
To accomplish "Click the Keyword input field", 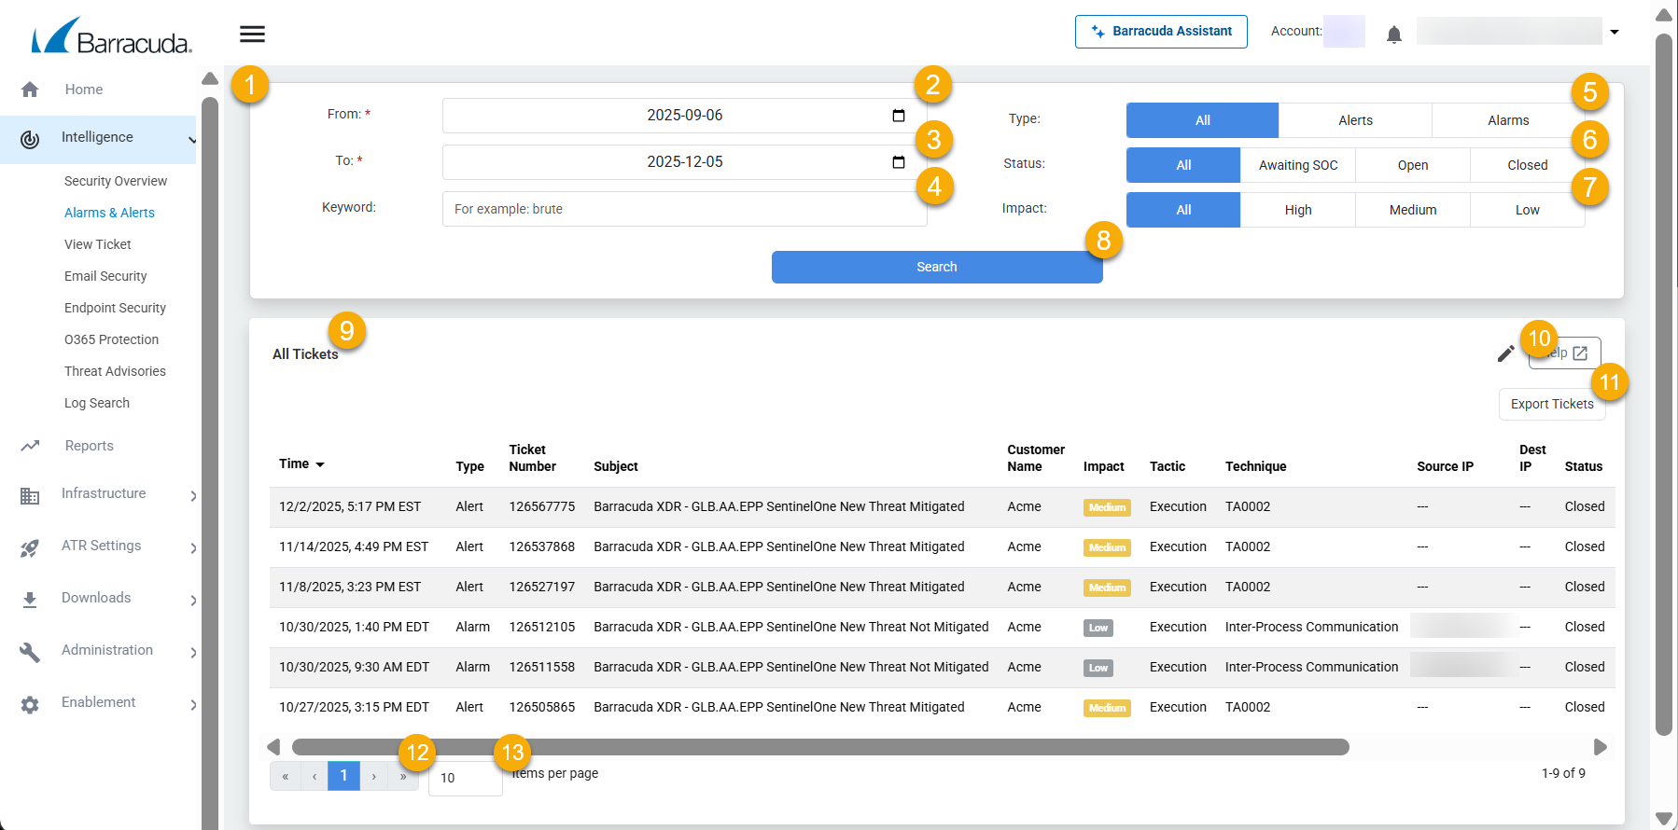I will tap(684, 209).
